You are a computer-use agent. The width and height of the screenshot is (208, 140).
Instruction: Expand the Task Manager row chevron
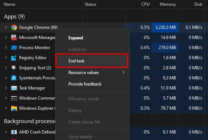pos(6,88)
